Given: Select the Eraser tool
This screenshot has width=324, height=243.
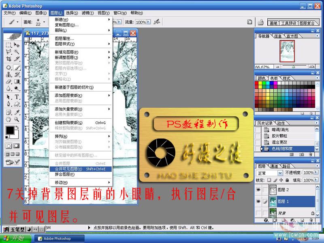Looking at the screenshot, I should 9,81.
